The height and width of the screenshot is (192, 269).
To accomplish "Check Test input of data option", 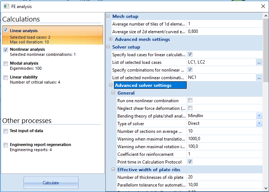I will (x=6, y=131).
